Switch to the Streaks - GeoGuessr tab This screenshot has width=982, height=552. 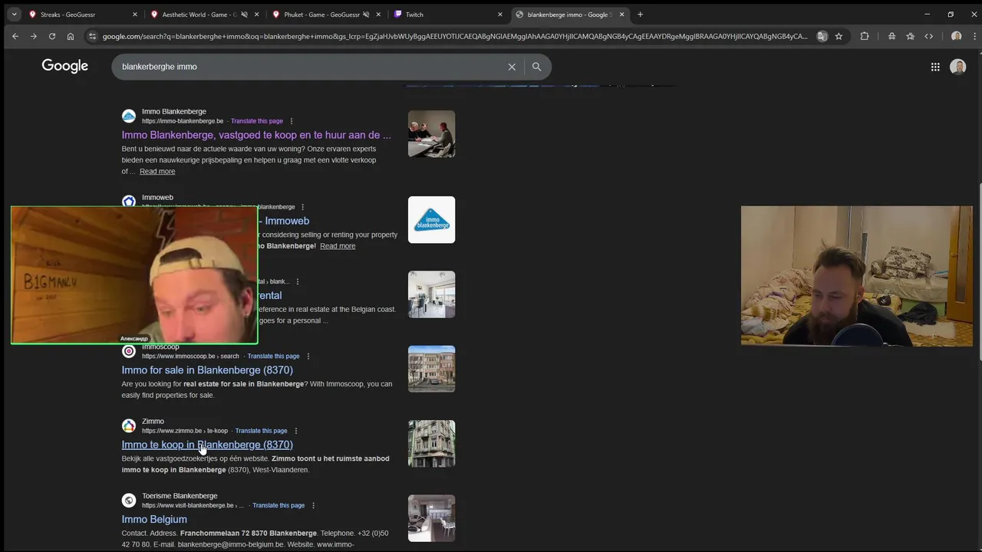(81, 14)
